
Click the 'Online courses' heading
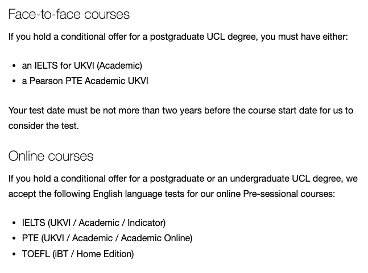coord(51,156)
